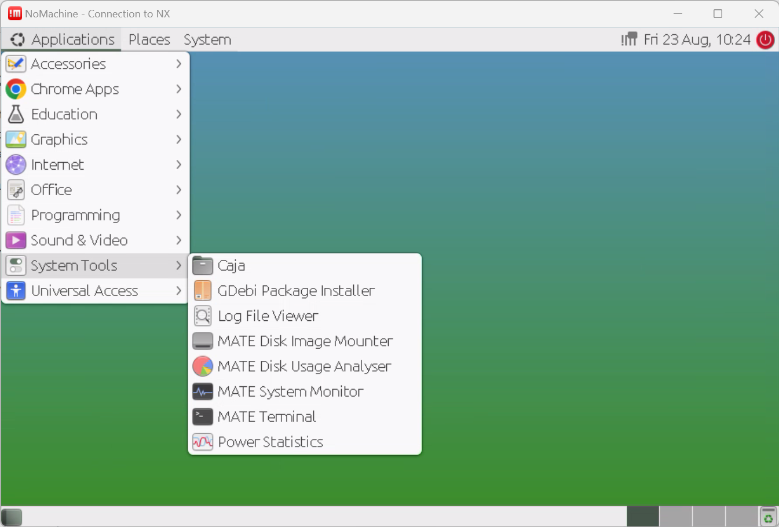
Task: Click the red power shutdown icon
Action: 765,40
